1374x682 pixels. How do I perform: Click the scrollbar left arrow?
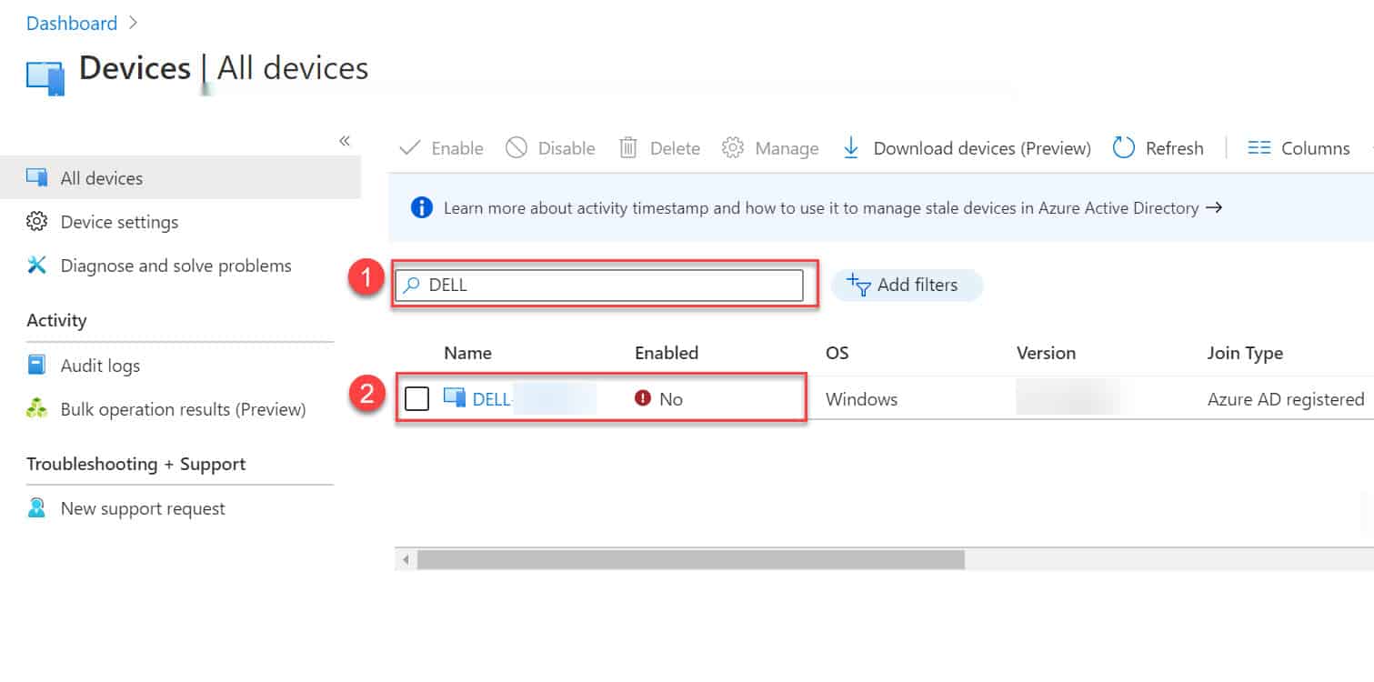click(x=406, y=559)
